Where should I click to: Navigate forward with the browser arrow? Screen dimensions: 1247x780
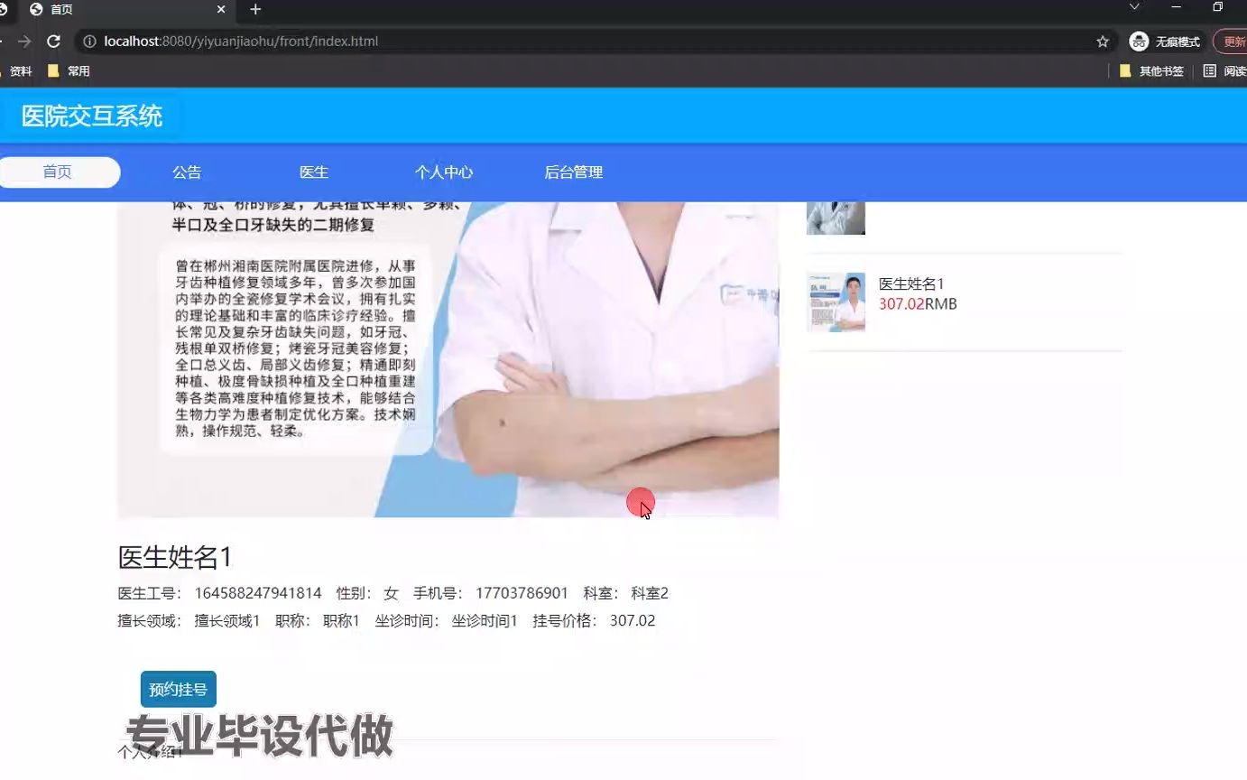[26, 41]
